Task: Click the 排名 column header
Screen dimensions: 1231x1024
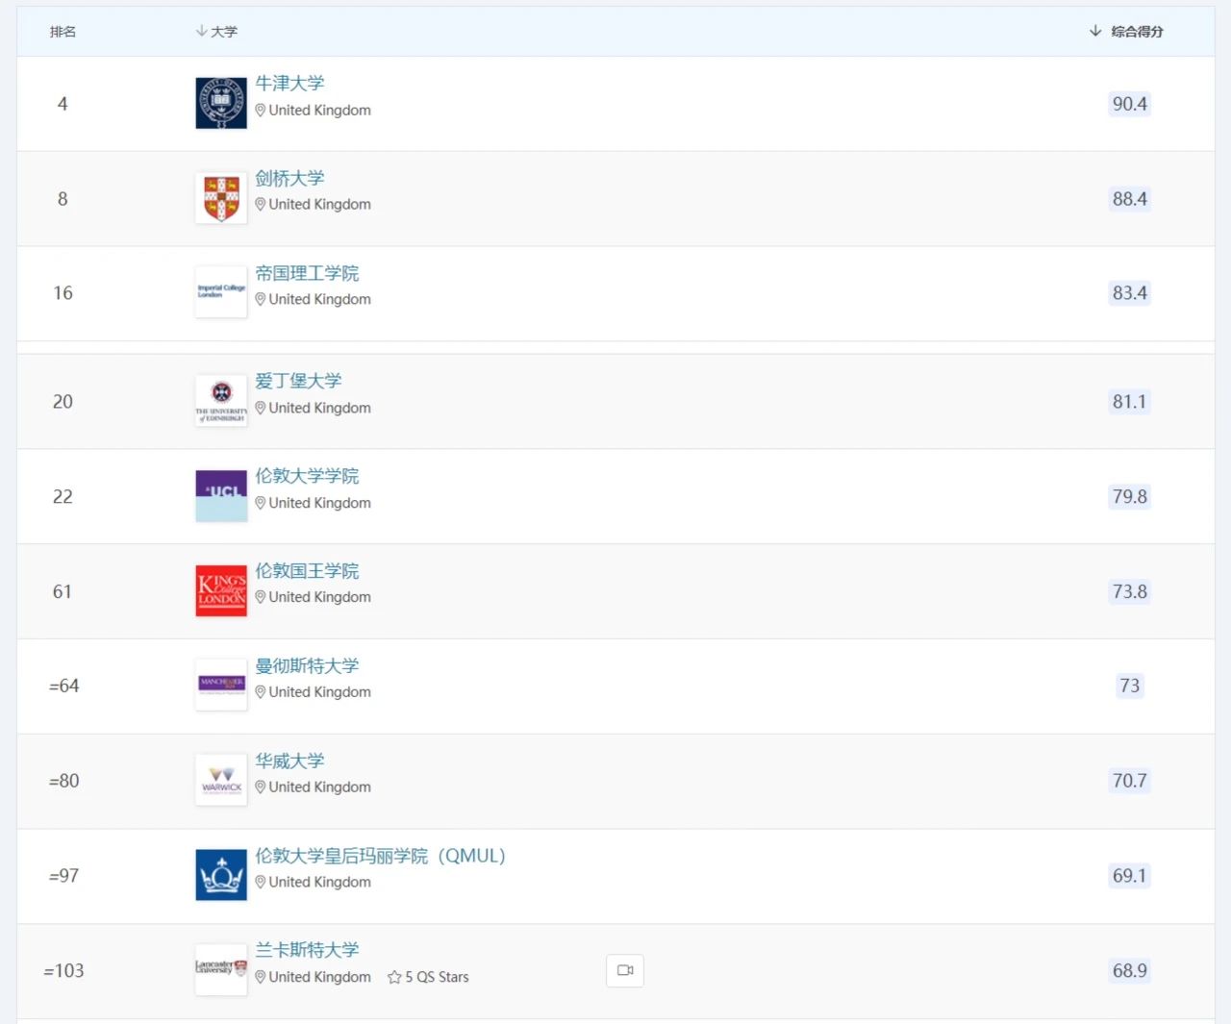Action: (63, 32)
